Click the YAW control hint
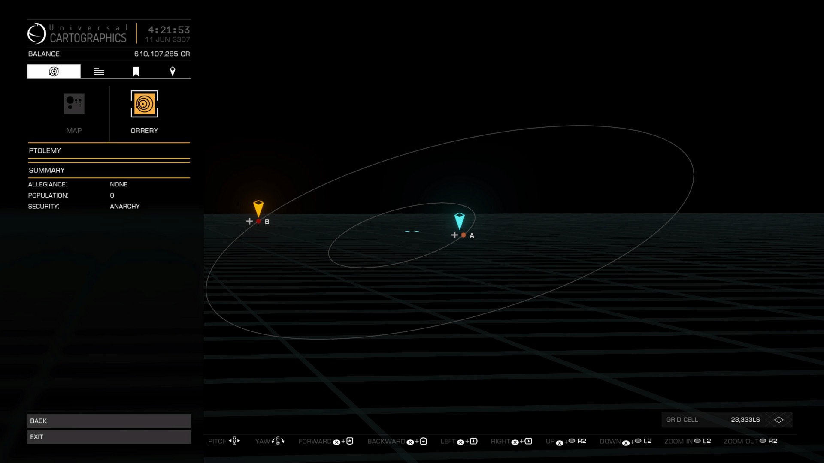824x463 pixels. point(270,441)
